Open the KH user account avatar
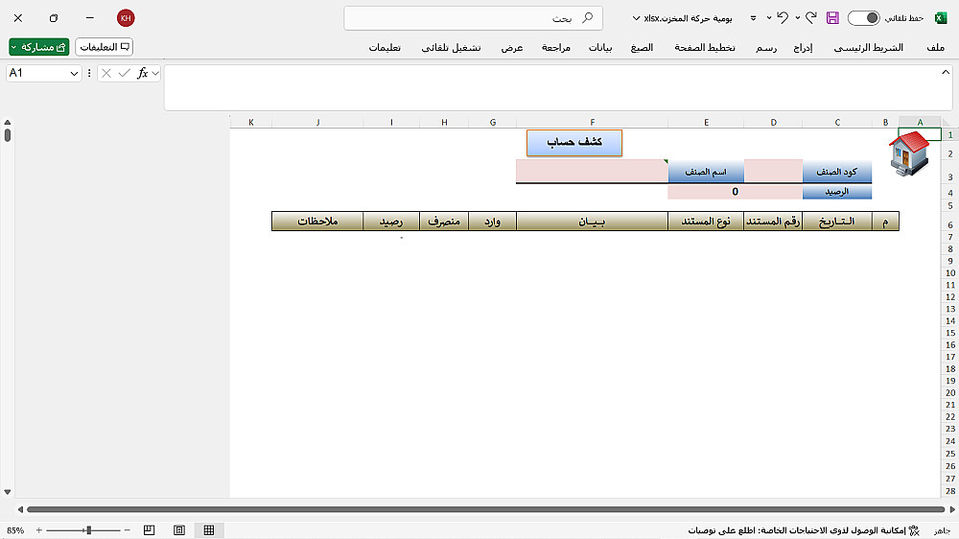This screenshot has height=539, width=959. click(x=126, y=17)
